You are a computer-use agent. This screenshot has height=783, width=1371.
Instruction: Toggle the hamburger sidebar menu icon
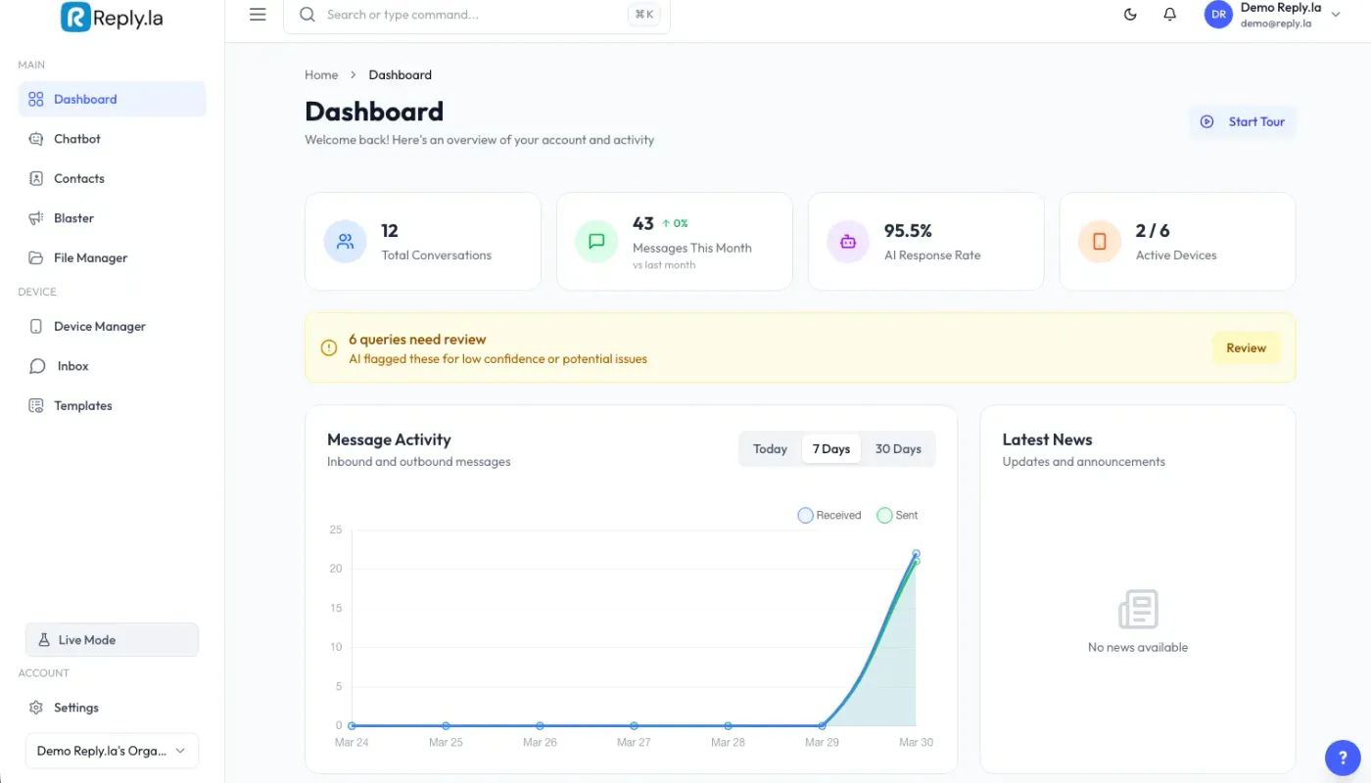pyautogui.click(x=258, y=15)
